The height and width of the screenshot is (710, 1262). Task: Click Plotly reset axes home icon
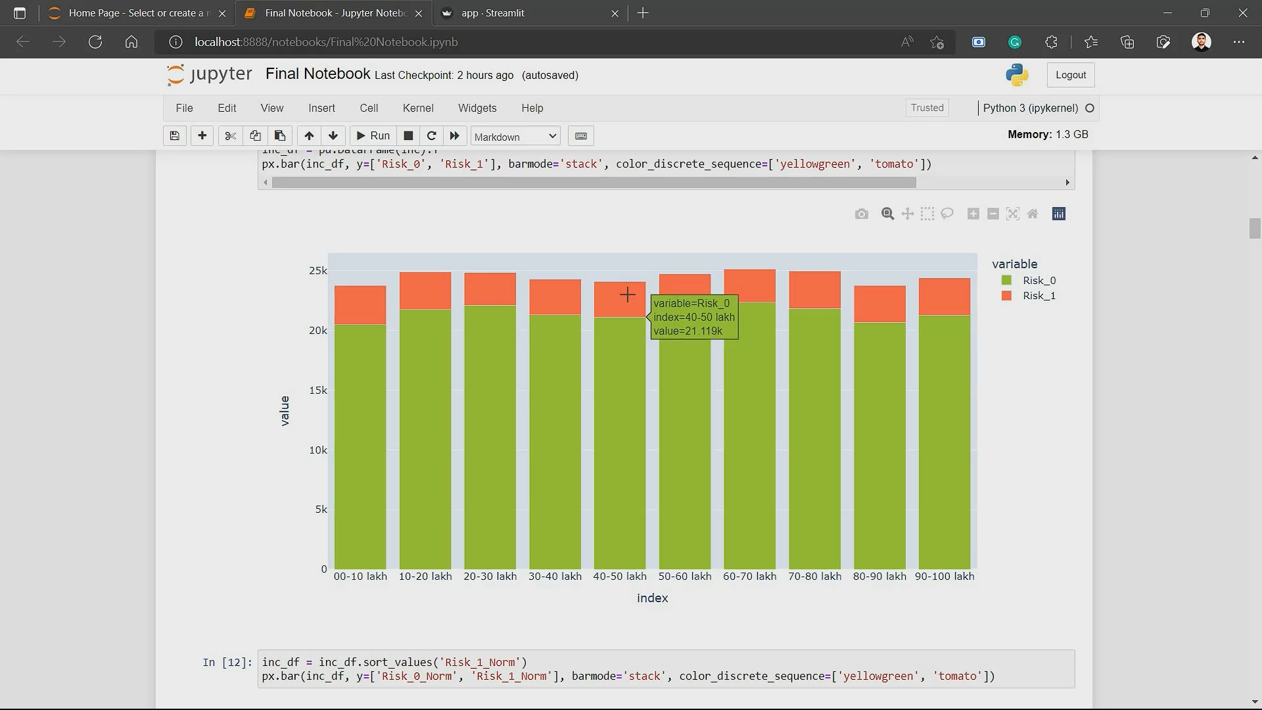(x=1033, y=214)
